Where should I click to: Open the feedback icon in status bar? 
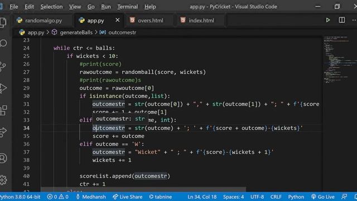click(344, 197)
